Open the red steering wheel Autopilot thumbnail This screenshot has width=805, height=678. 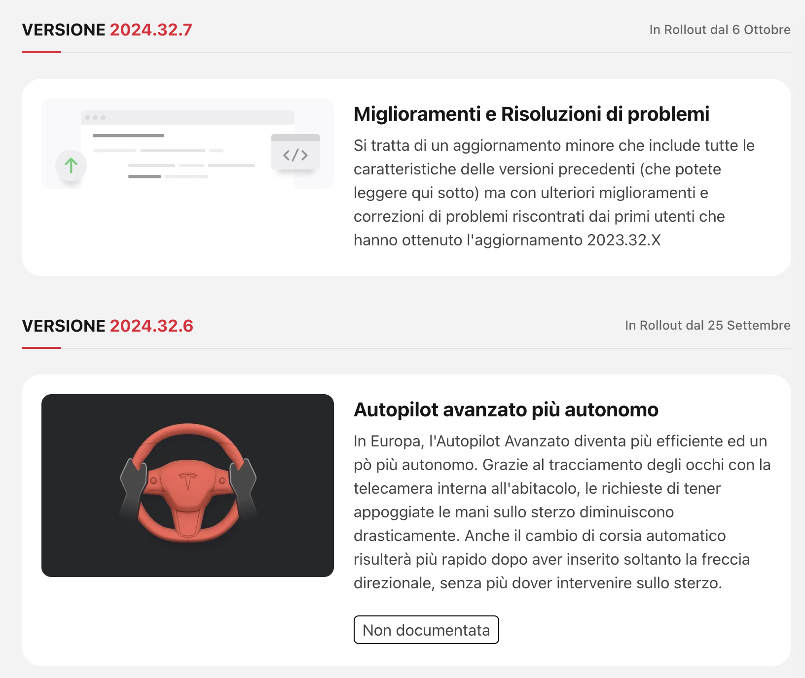pos(187,485)
